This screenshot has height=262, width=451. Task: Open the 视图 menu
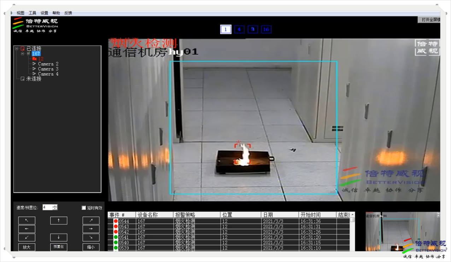click(x=20, y=13)
